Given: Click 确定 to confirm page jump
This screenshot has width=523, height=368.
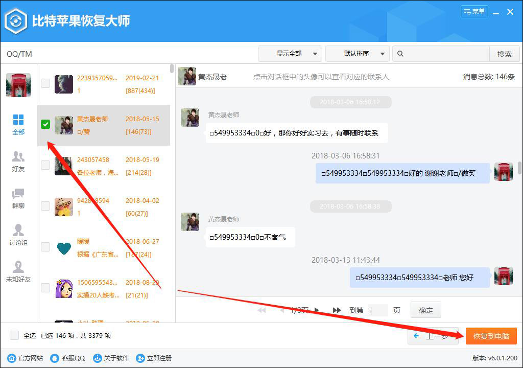Looking at the screenshot, I should pos(425,310).
